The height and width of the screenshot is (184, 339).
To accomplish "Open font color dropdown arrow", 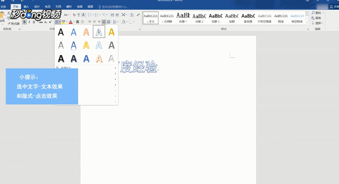I will [x=74, y=22].
